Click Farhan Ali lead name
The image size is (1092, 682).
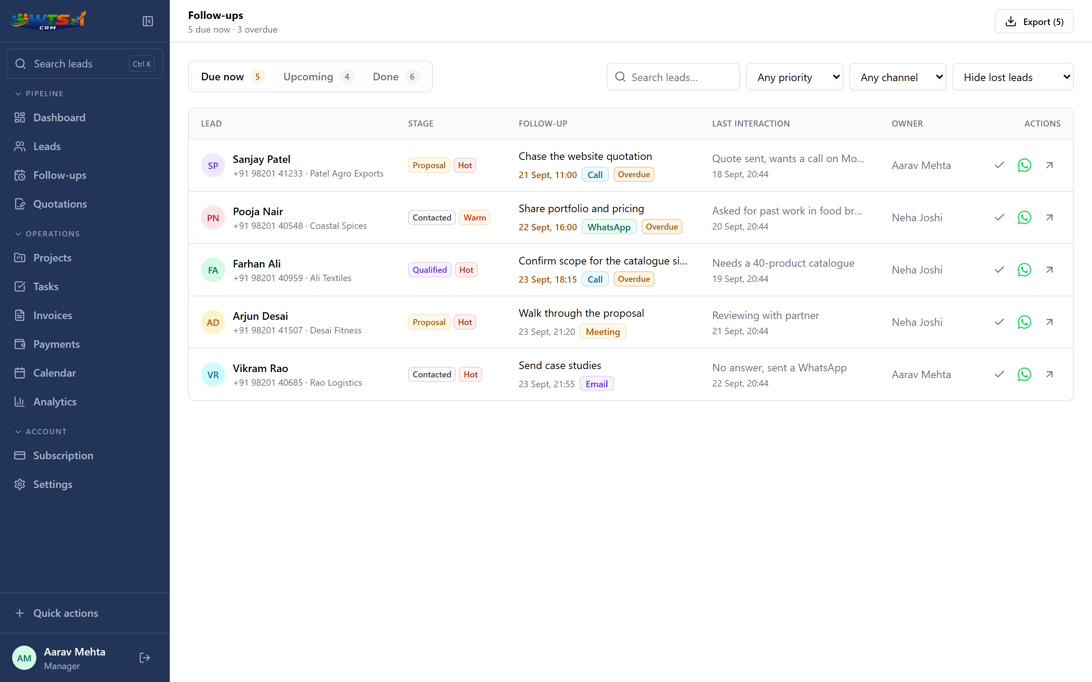256,264
